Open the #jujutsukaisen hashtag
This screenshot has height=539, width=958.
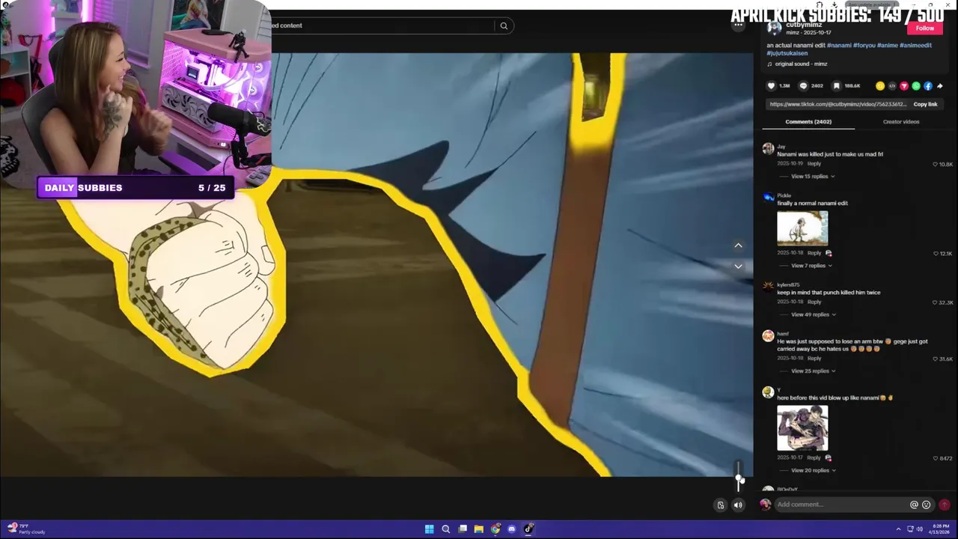tap(787, 54)
